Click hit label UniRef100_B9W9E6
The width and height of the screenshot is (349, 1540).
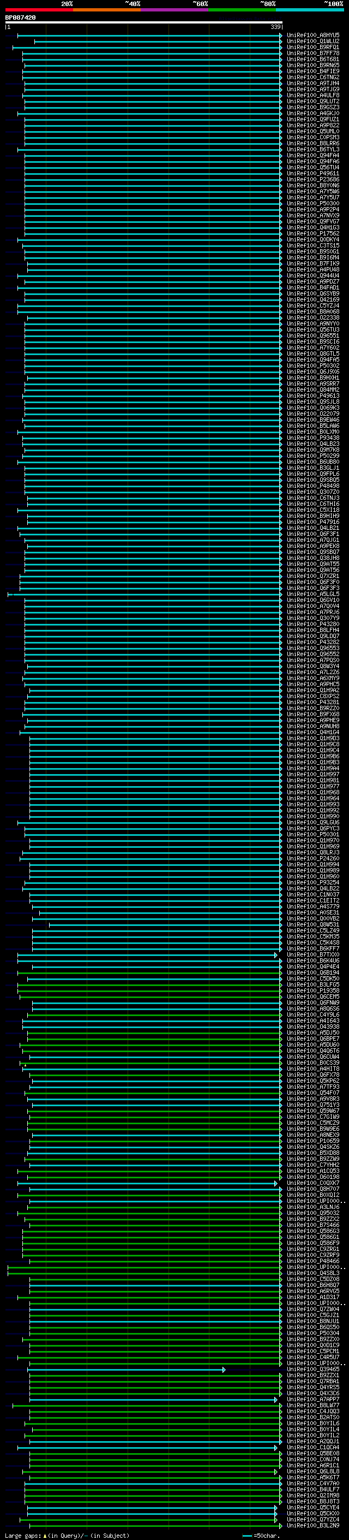coord(313,1129)
